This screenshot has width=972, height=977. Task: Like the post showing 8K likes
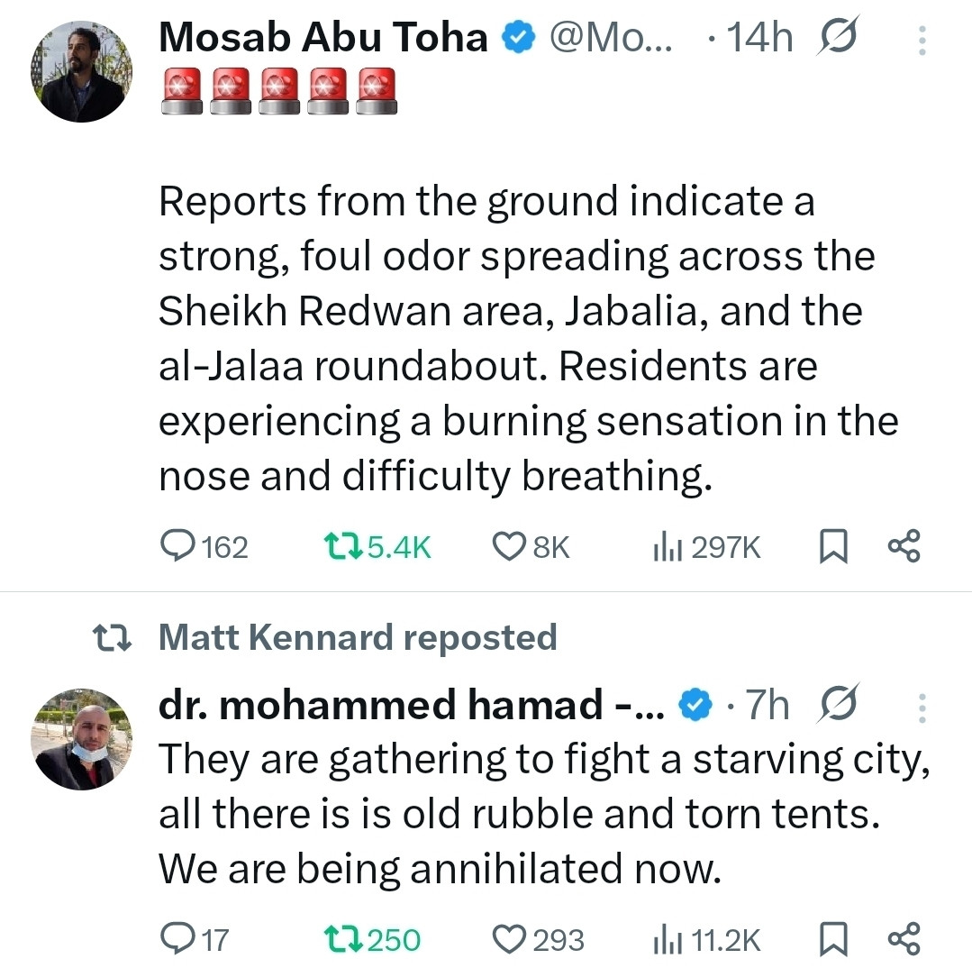pos(531,546)
